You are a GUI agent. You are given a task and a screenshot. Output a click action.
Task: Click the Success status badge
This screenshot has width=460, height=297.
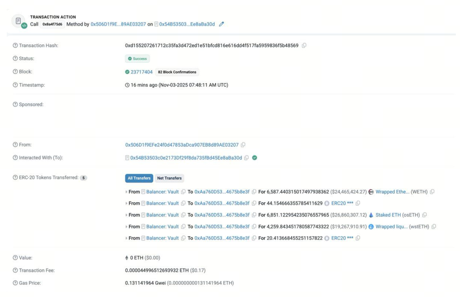click(137, 59)
